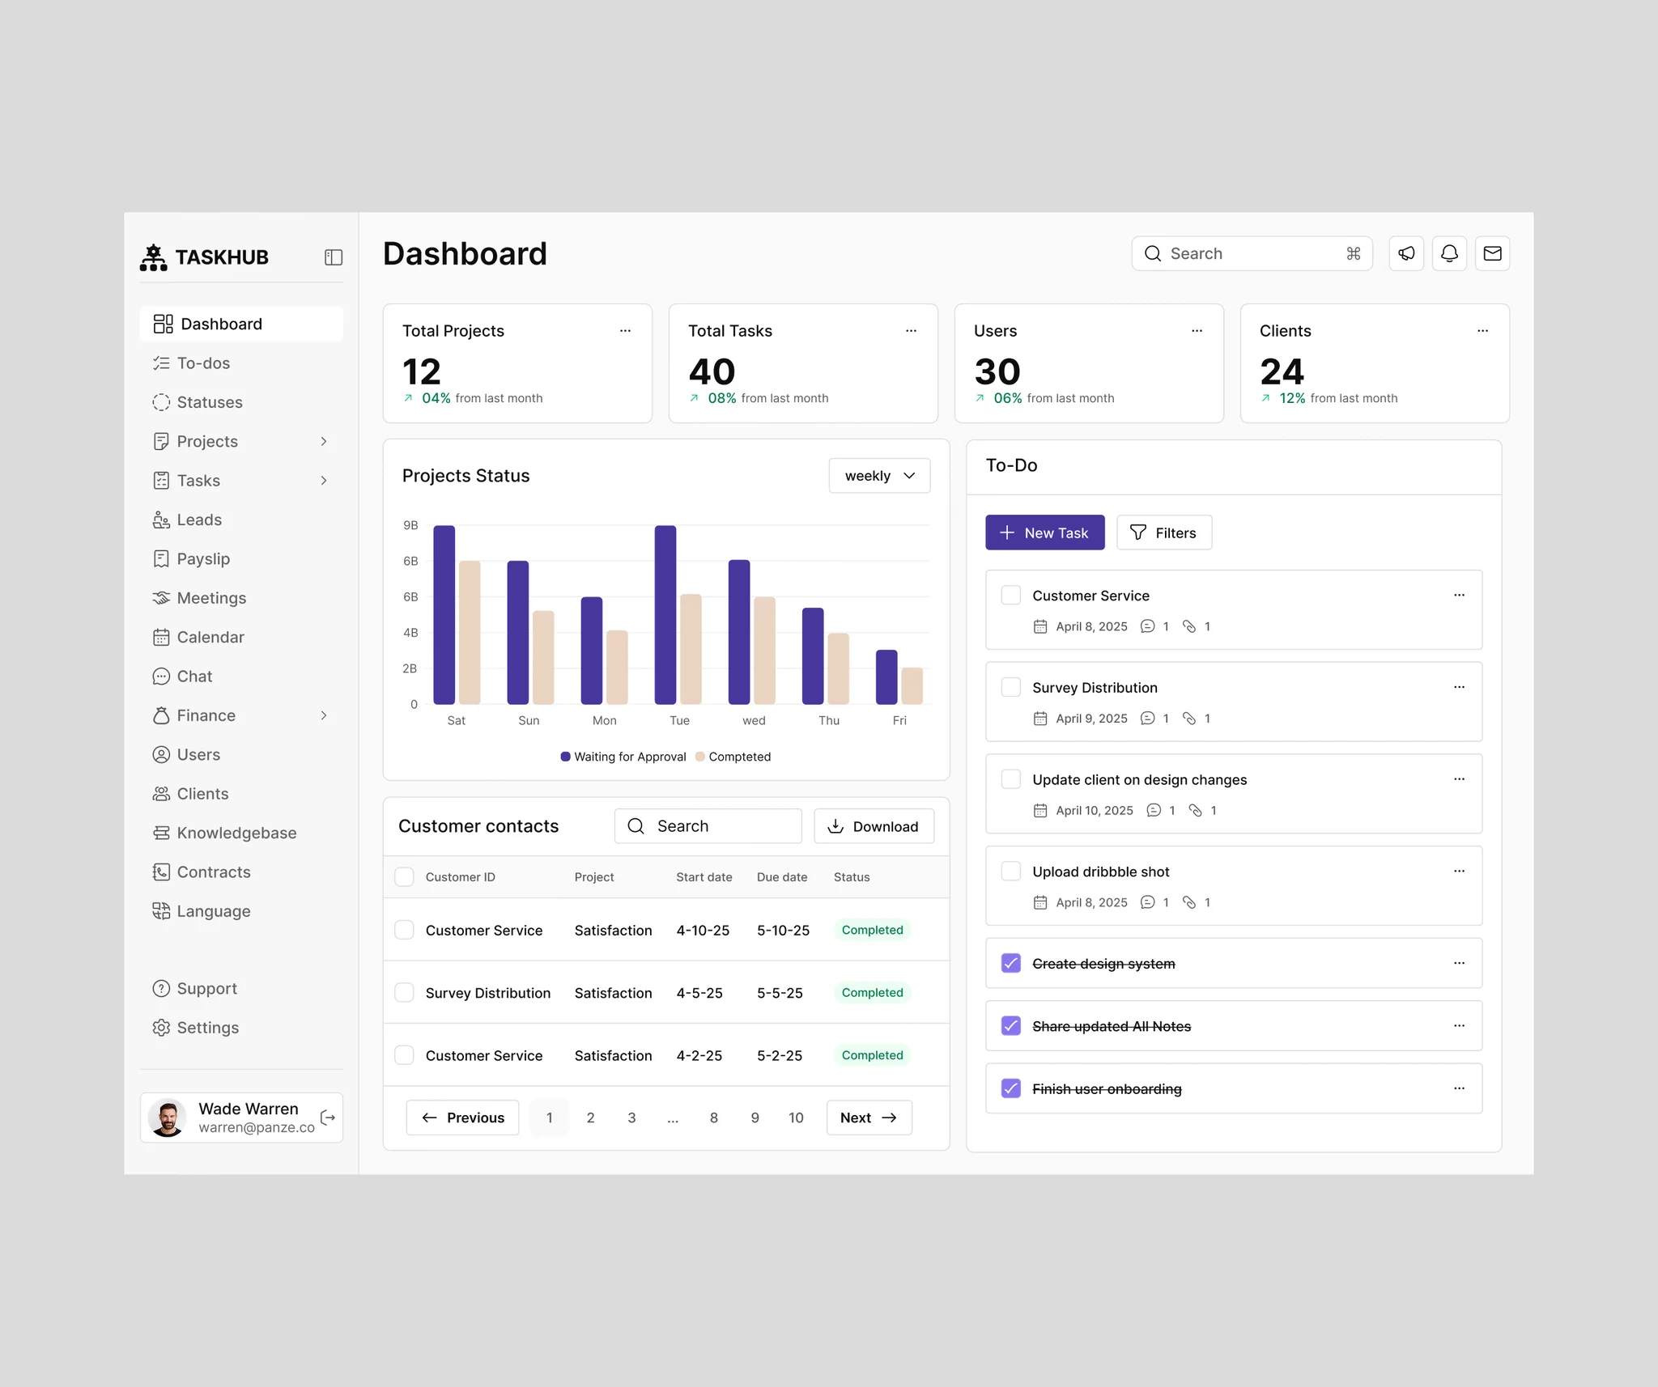The height and width of the screenshot is (1387, 1658).
Task: Click the comment icon on Survey Distribution task
Action: (x=1147, y=719)
